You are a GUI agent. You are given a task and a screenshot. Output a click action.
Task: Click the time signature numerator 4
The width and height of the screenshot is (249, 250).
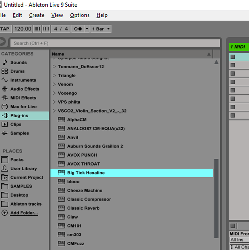[56, 29]
